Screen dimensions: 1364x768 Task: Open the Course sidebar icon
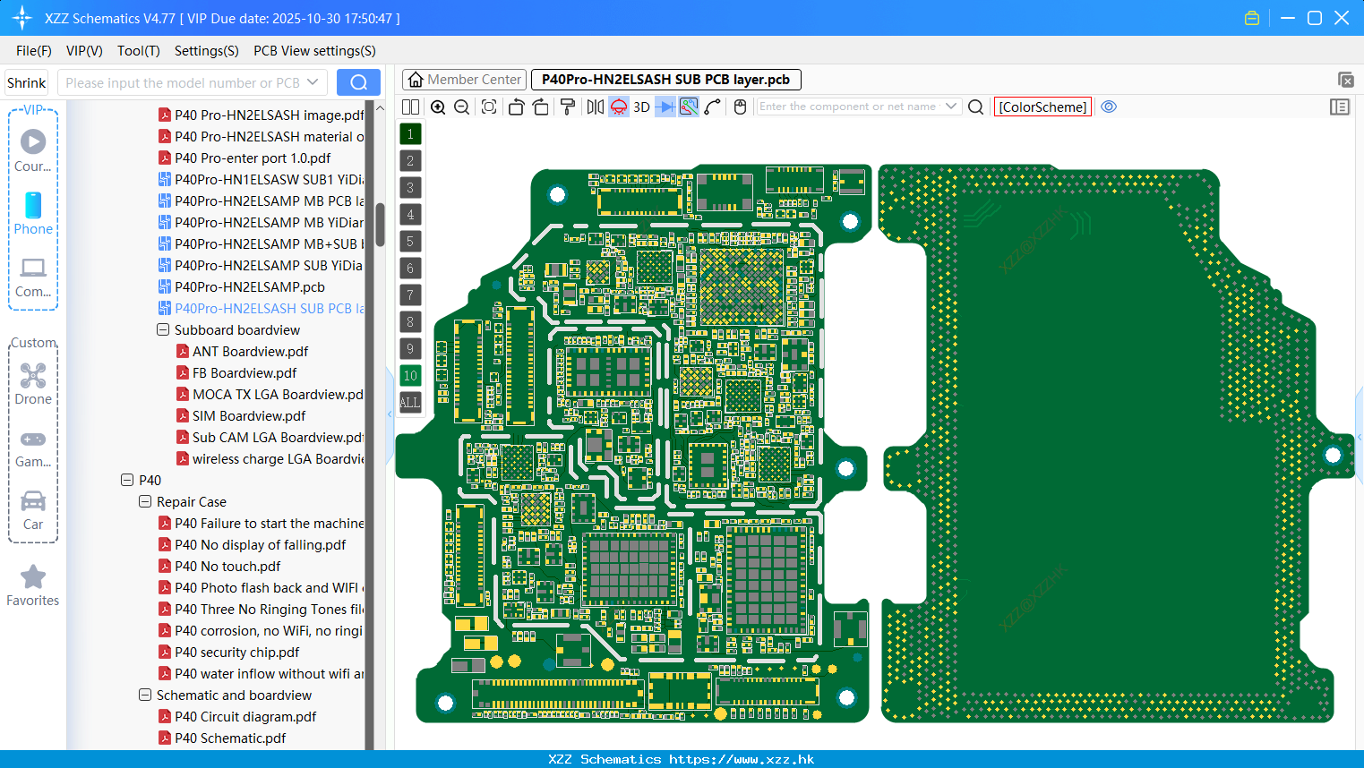(x=33, y=150)
